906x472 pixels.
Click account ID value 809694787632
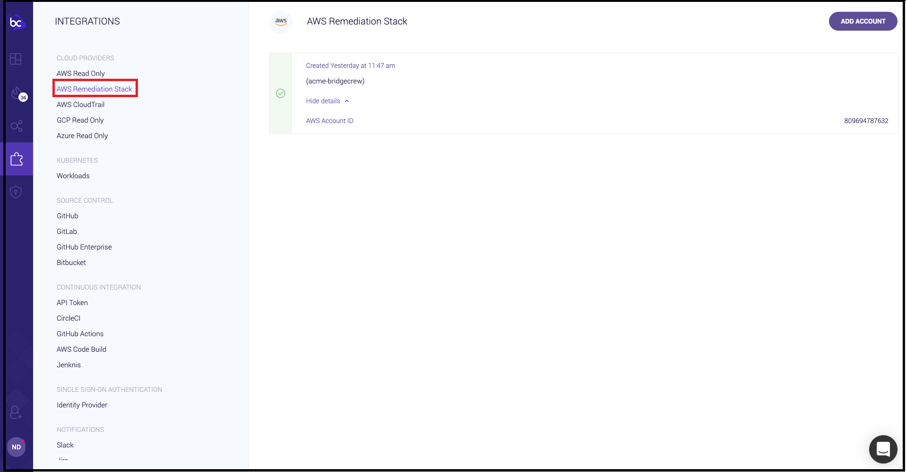tap(866, 121)
